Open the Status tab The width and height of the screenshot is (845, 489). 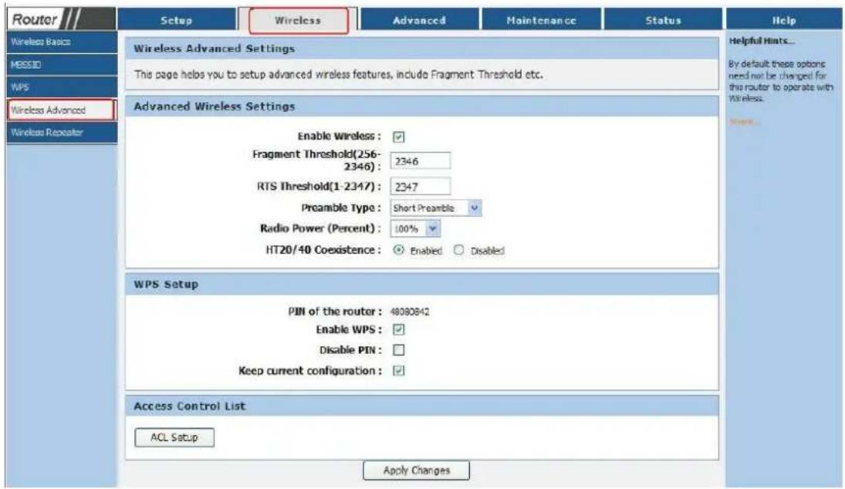click(663, 20)
